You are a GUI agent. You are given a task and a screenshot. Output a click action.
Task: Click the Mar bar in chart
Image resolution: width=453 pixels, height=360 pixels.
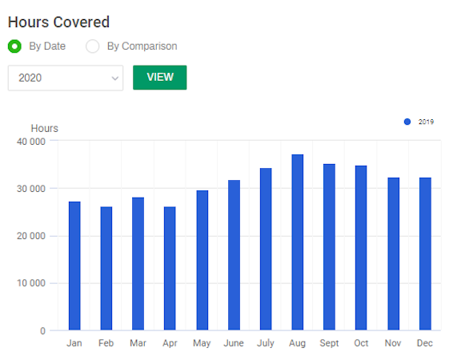pos(138,263)
